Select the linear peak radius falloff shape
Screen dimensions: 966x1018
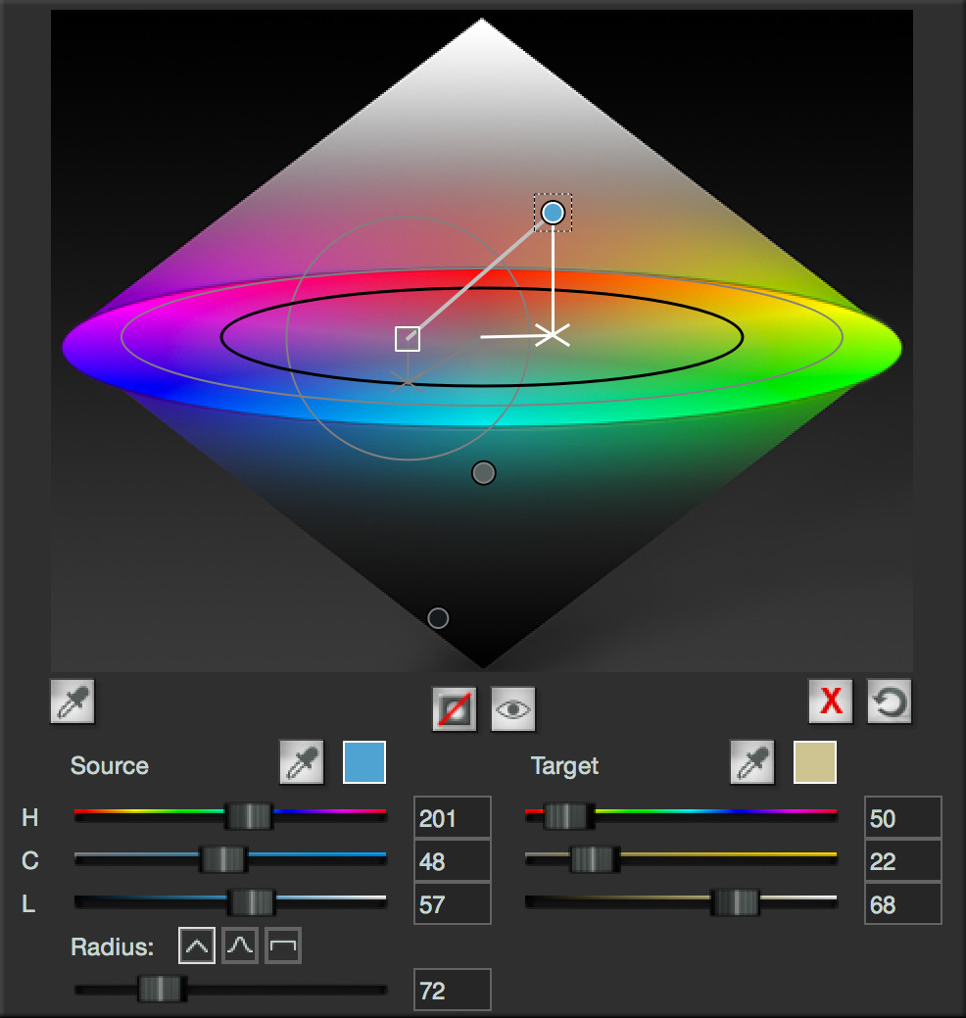(197, 946)
